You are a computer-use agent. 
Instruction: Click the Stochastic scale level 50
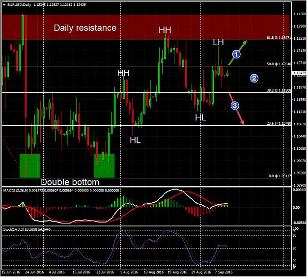point(294,248)
